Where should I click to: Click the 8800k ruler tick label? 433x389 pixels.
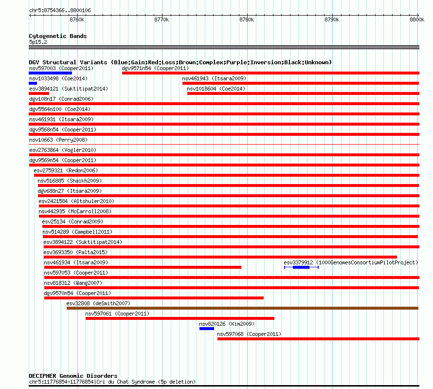tap(417, 19)
